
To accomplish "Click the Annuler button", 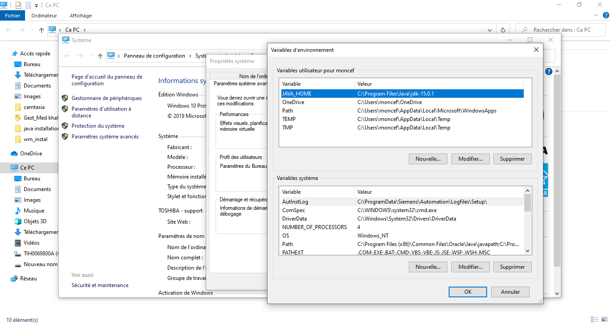I will point(510,292).
